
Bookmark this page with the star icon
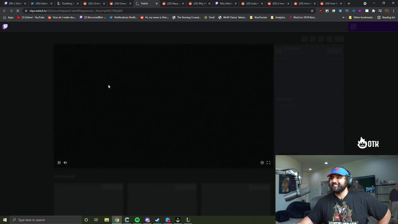312,11
